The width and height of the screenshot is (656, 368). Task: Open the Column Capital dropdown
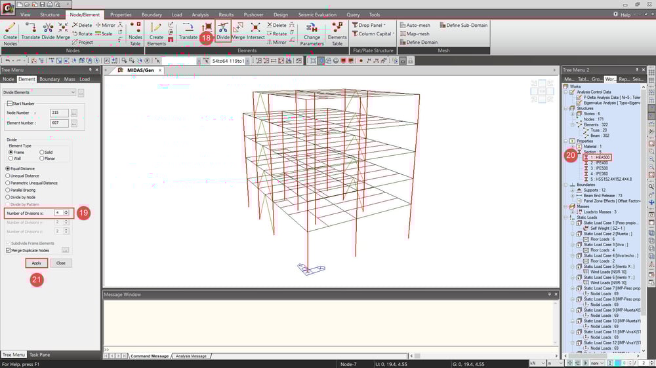click(x=373, y=33)
